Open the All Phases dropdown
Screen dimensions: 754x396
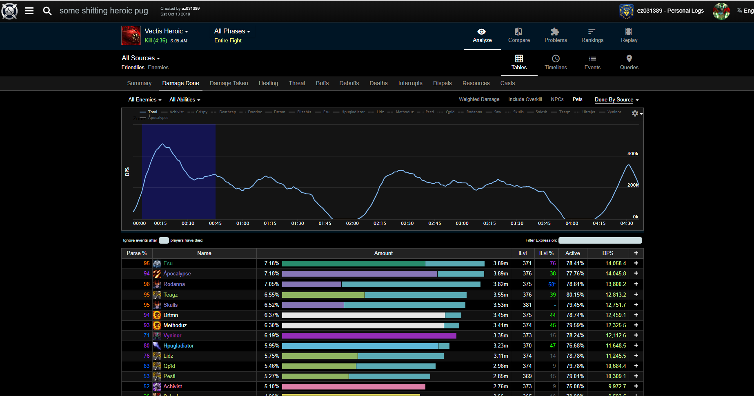click(x=232, y=31)
